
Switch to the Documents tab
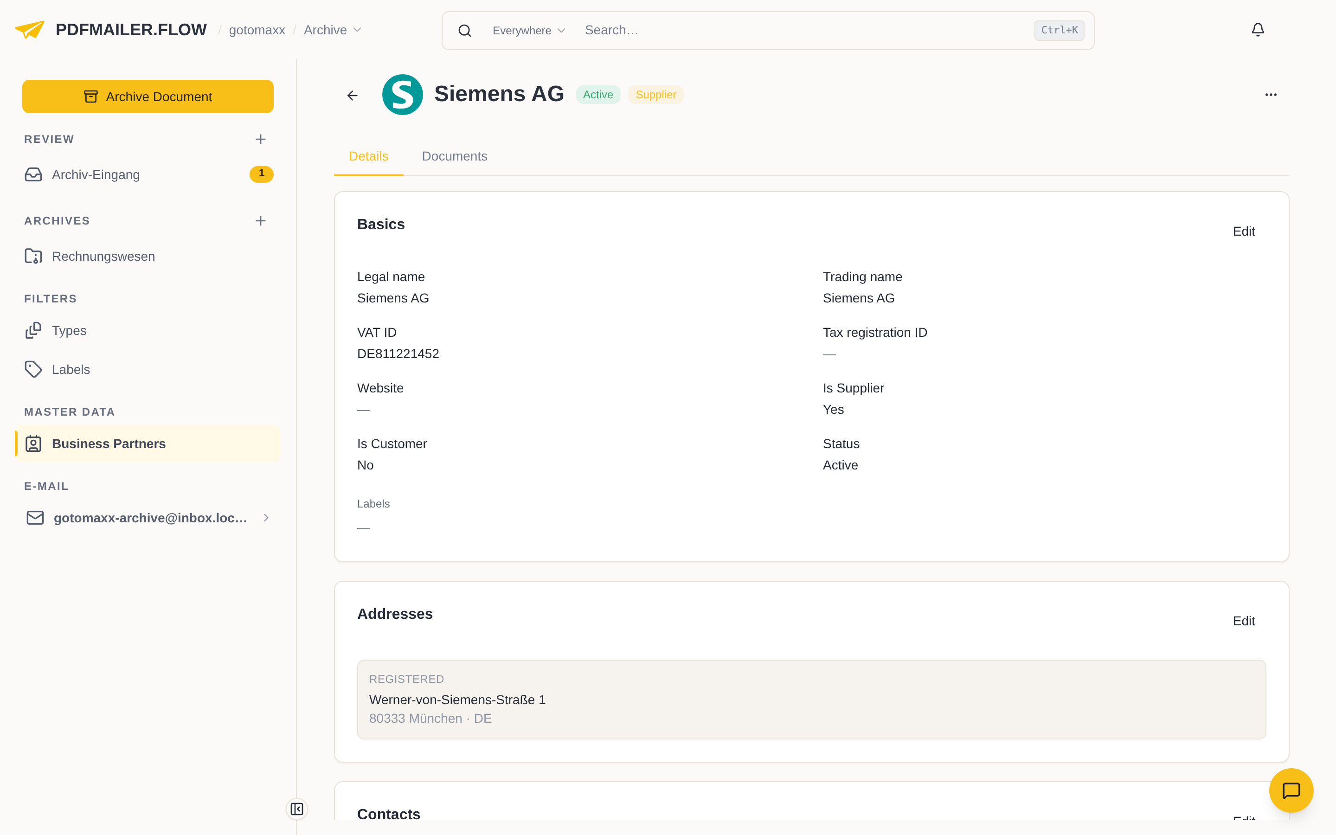click(454, 156)
